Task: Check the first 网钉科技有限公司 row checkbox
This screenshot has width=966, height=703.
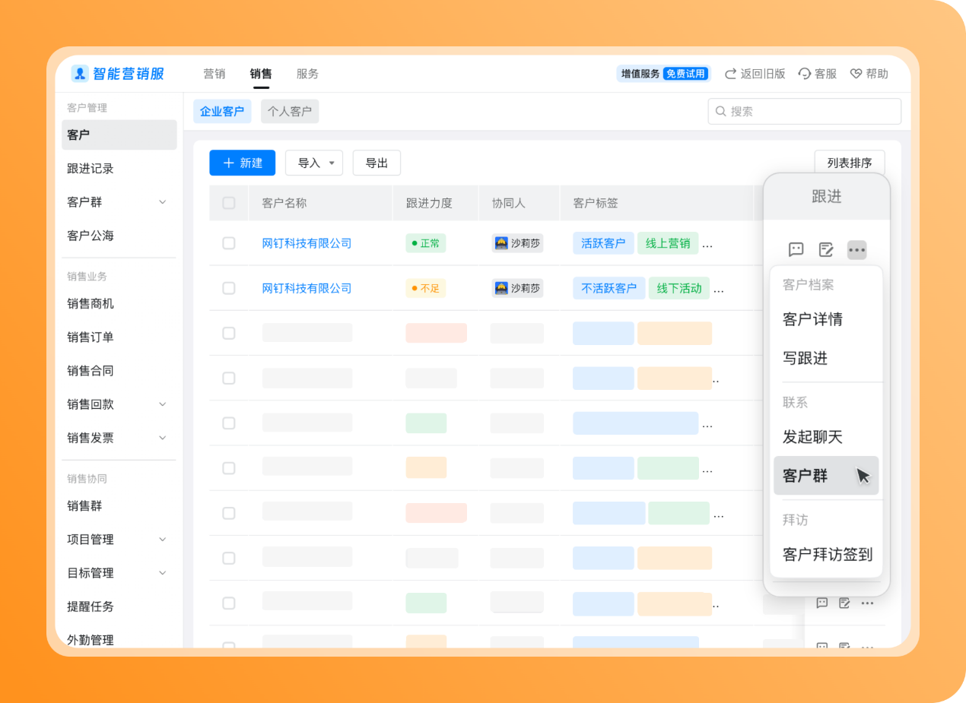Action: pos(229,243)
